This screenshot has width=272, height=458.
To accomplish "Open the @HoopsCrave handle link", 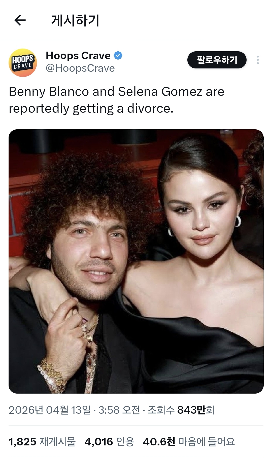I will 80,68.
